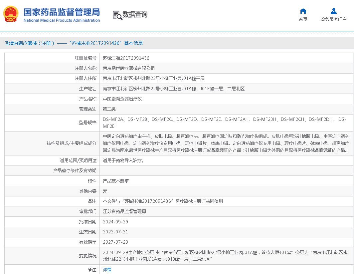Click the 国家药品监督管理局 site title
The width and height of the screenshot is (354, 274).
point(62,12)
